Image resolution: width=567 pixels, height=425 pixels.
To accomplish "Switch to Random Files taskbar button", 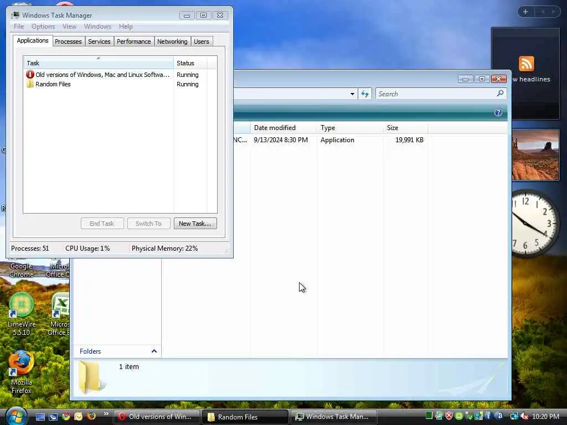I will (x=245, y=417).
